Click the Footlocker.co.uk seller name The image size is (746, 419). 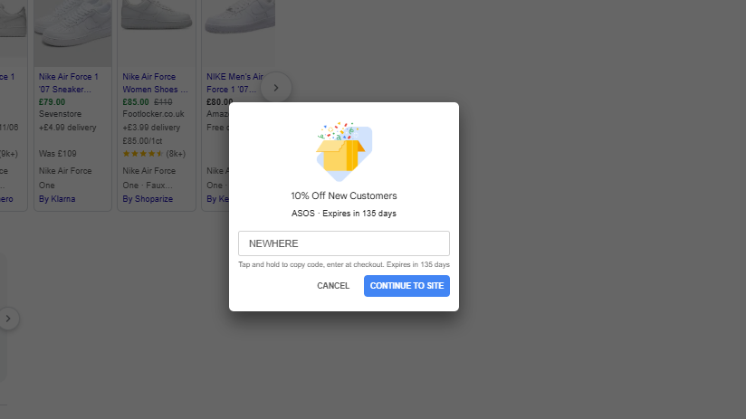point(153,114)
